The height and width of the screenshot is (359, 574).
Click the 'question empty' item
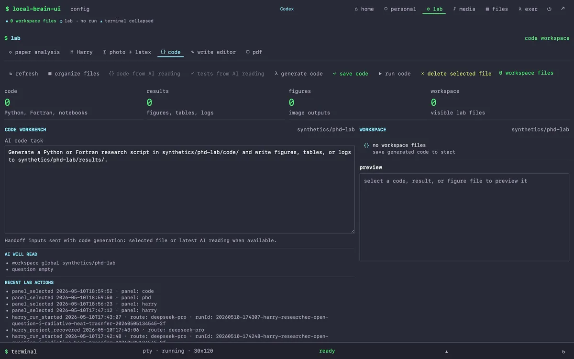[33, 269]
